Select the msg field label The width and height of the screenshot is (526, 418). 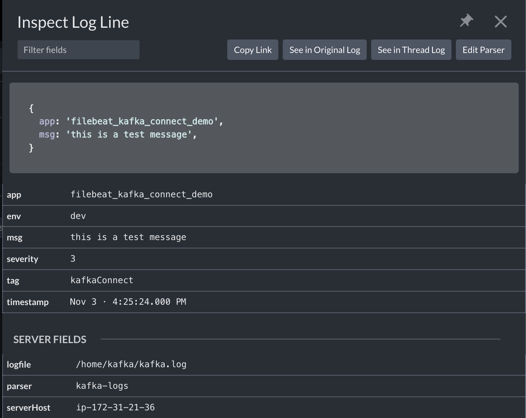click(15, 237)
